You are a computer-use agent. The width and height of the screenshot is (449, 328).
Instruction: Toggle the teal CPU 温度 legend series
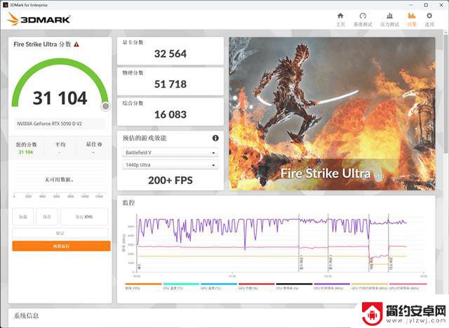coord(181,287)
